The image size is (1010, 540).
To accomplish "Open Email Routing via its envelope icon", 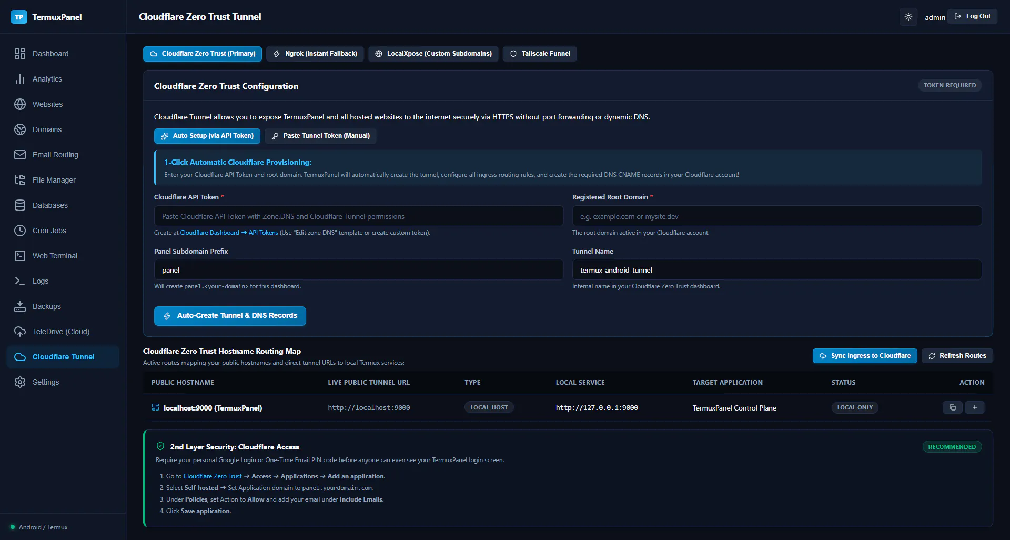I will [20, 155].
